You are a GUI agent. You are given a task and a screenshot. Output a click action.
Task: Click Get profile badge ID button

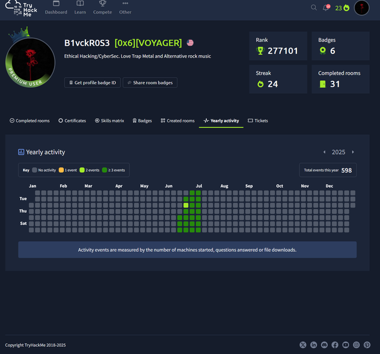93,83
